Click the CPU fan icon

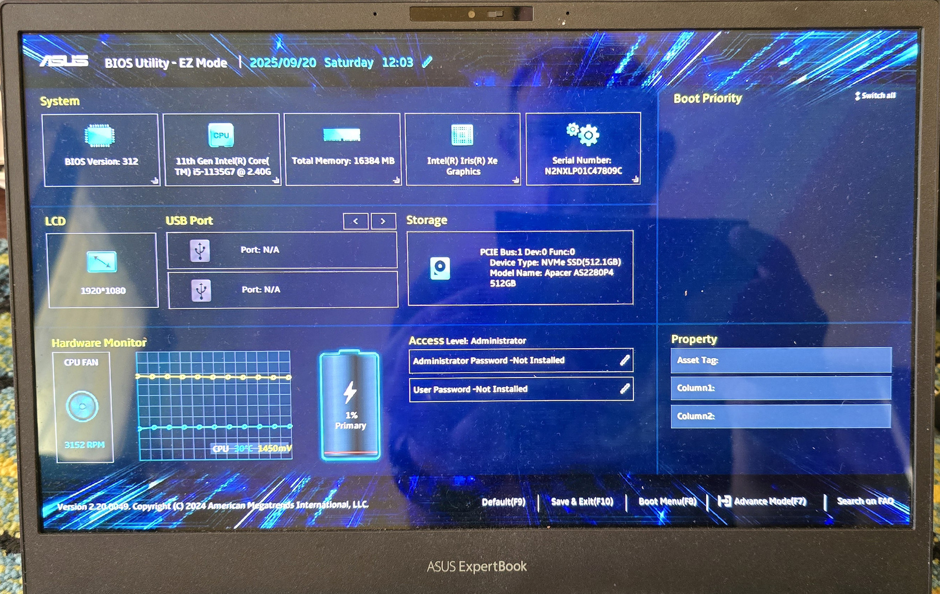(x=82, y=406)
